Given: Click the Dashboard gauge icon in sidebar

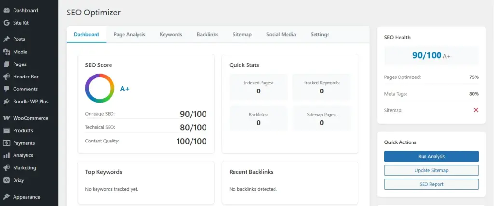Looking at the screenshot, I should 6,11.
